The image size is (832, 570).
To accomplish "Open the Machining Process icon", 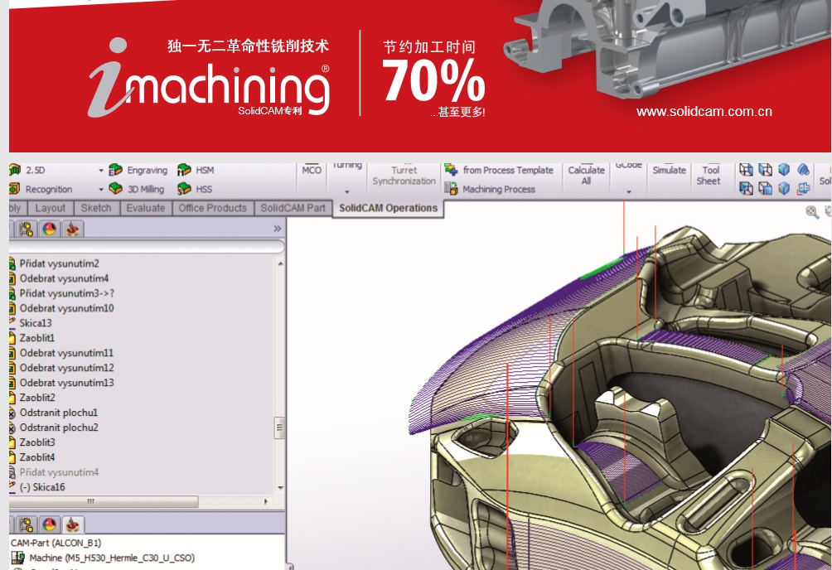I will pyautogui.click(x=451, y=189).
